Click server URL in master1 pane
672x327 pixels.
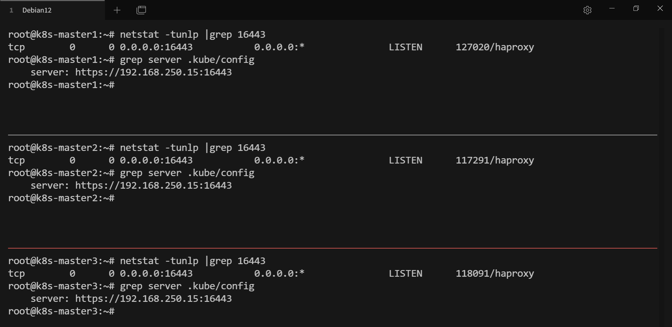[154, 72]
